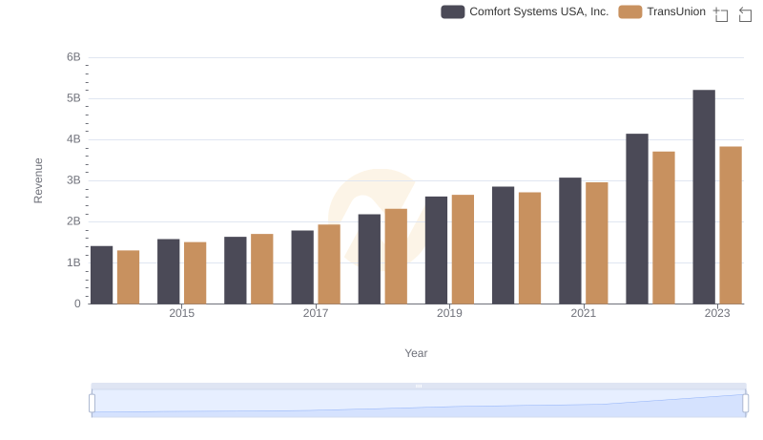Toggle Comfort Systems USA, Inc. legend series
This screenshot has height=440, width=763.
525,11
